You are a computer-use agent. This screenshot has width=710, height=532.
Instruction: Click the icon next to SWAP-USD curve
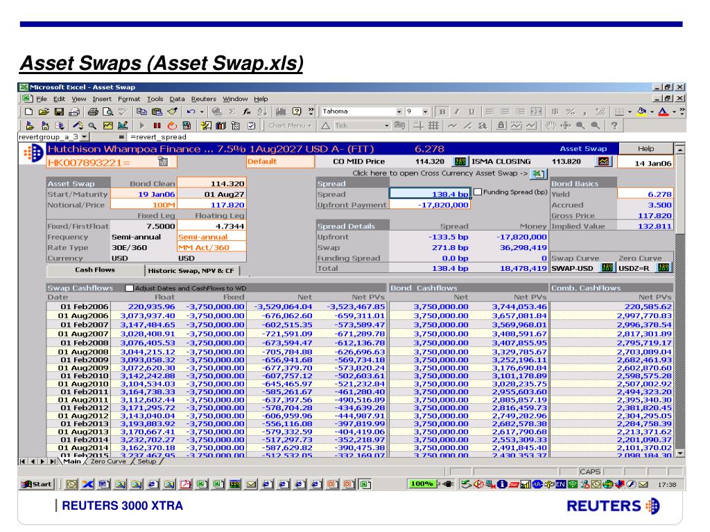[x=607, y=268]
